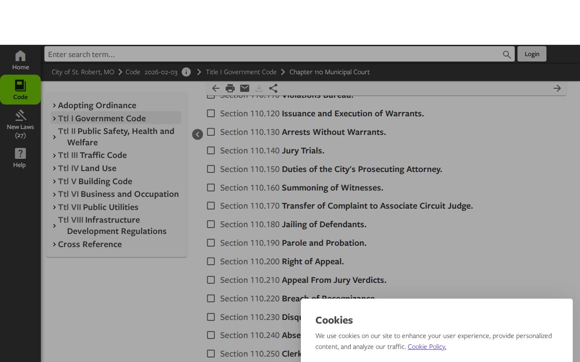Click the print icon in toolbar
This screenshot has width=580, height=362.
click(x=230, y=88)
